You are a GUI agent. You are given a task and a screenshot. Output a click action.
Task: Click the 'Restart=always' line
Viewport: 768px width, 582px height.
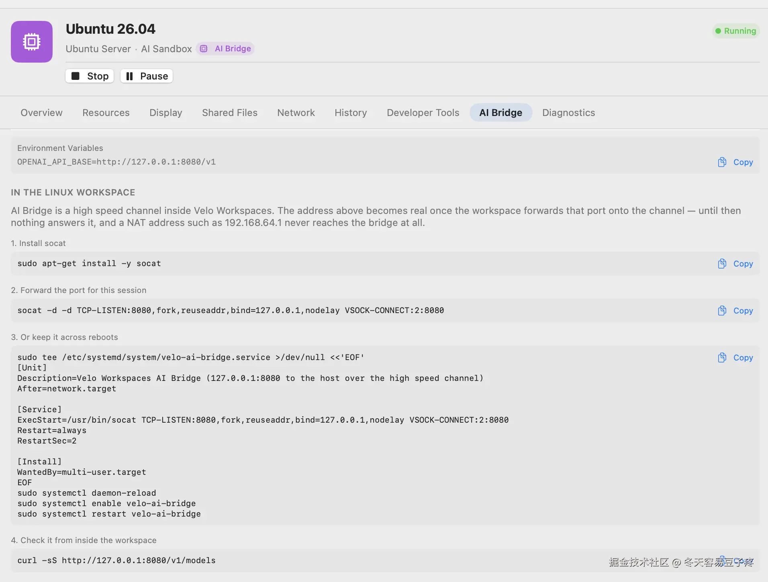pyautogui.click(x=52, y=430)
